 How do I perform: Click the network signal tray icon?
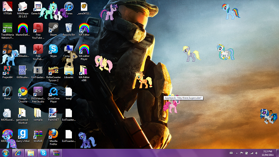coord(252,153)
